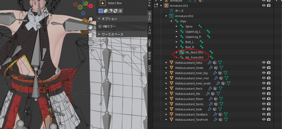Grab the オプション panel drag handle dots
Image resolution: width=282 pixels, height=129 pixels.
pyautogui.click(x=144, y=19)
